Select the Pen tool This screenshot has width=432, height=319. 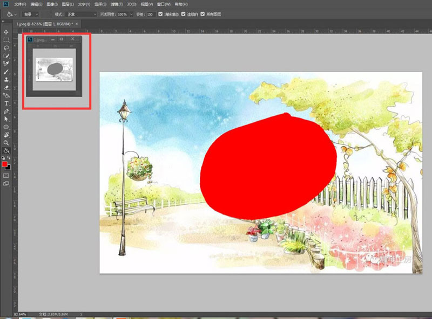(x=6, y=112)
